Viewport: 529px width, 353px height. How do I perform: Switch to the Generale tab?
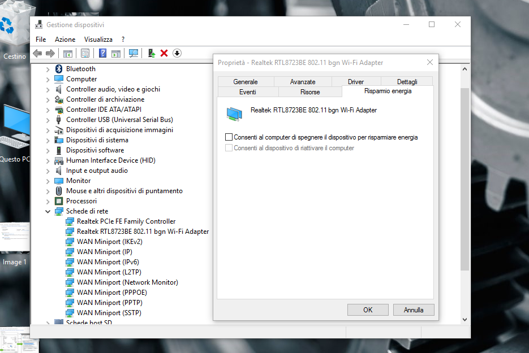point(246,81)
